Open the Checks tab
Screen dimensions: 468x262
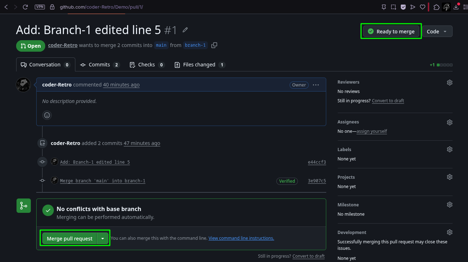click(147, 65)
